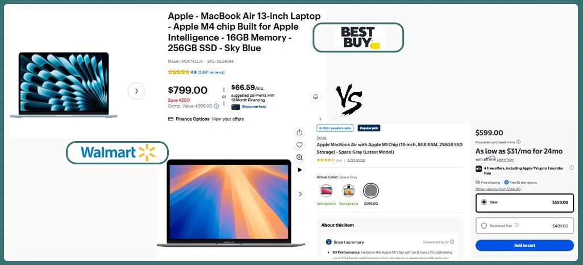Viewport: 583px width, 265px height.
Task: Open the 5,881 reviews link
Action: 211,72
